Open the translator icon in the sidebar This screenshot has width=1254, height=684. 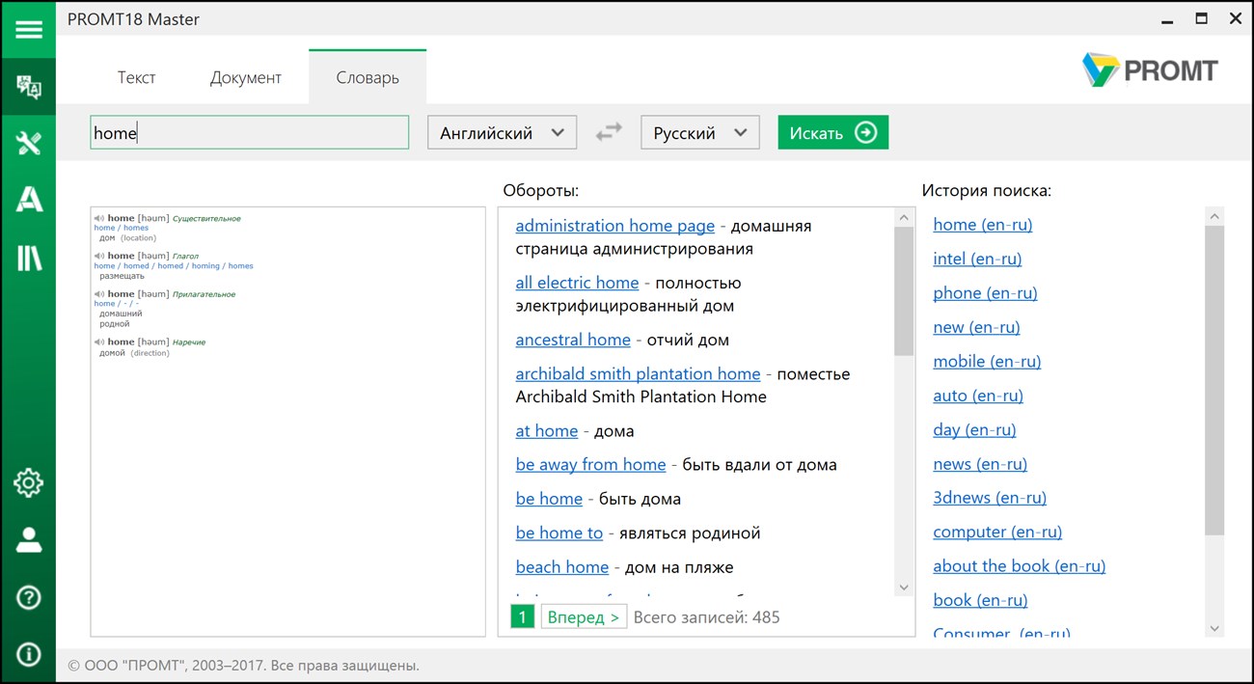[x=29, y=87]
